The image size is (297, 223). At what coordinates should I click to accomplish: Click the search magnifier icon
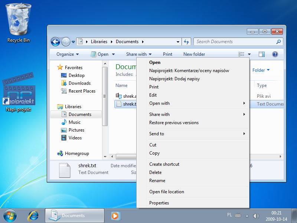tap(278, 42)
